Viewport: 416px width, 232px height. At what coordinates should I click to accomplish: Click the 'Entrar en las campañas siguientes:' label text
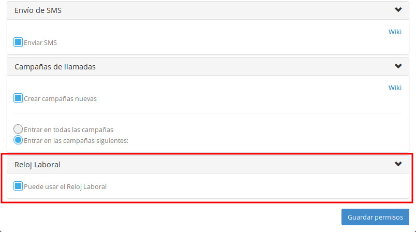[x=76, y=140]
